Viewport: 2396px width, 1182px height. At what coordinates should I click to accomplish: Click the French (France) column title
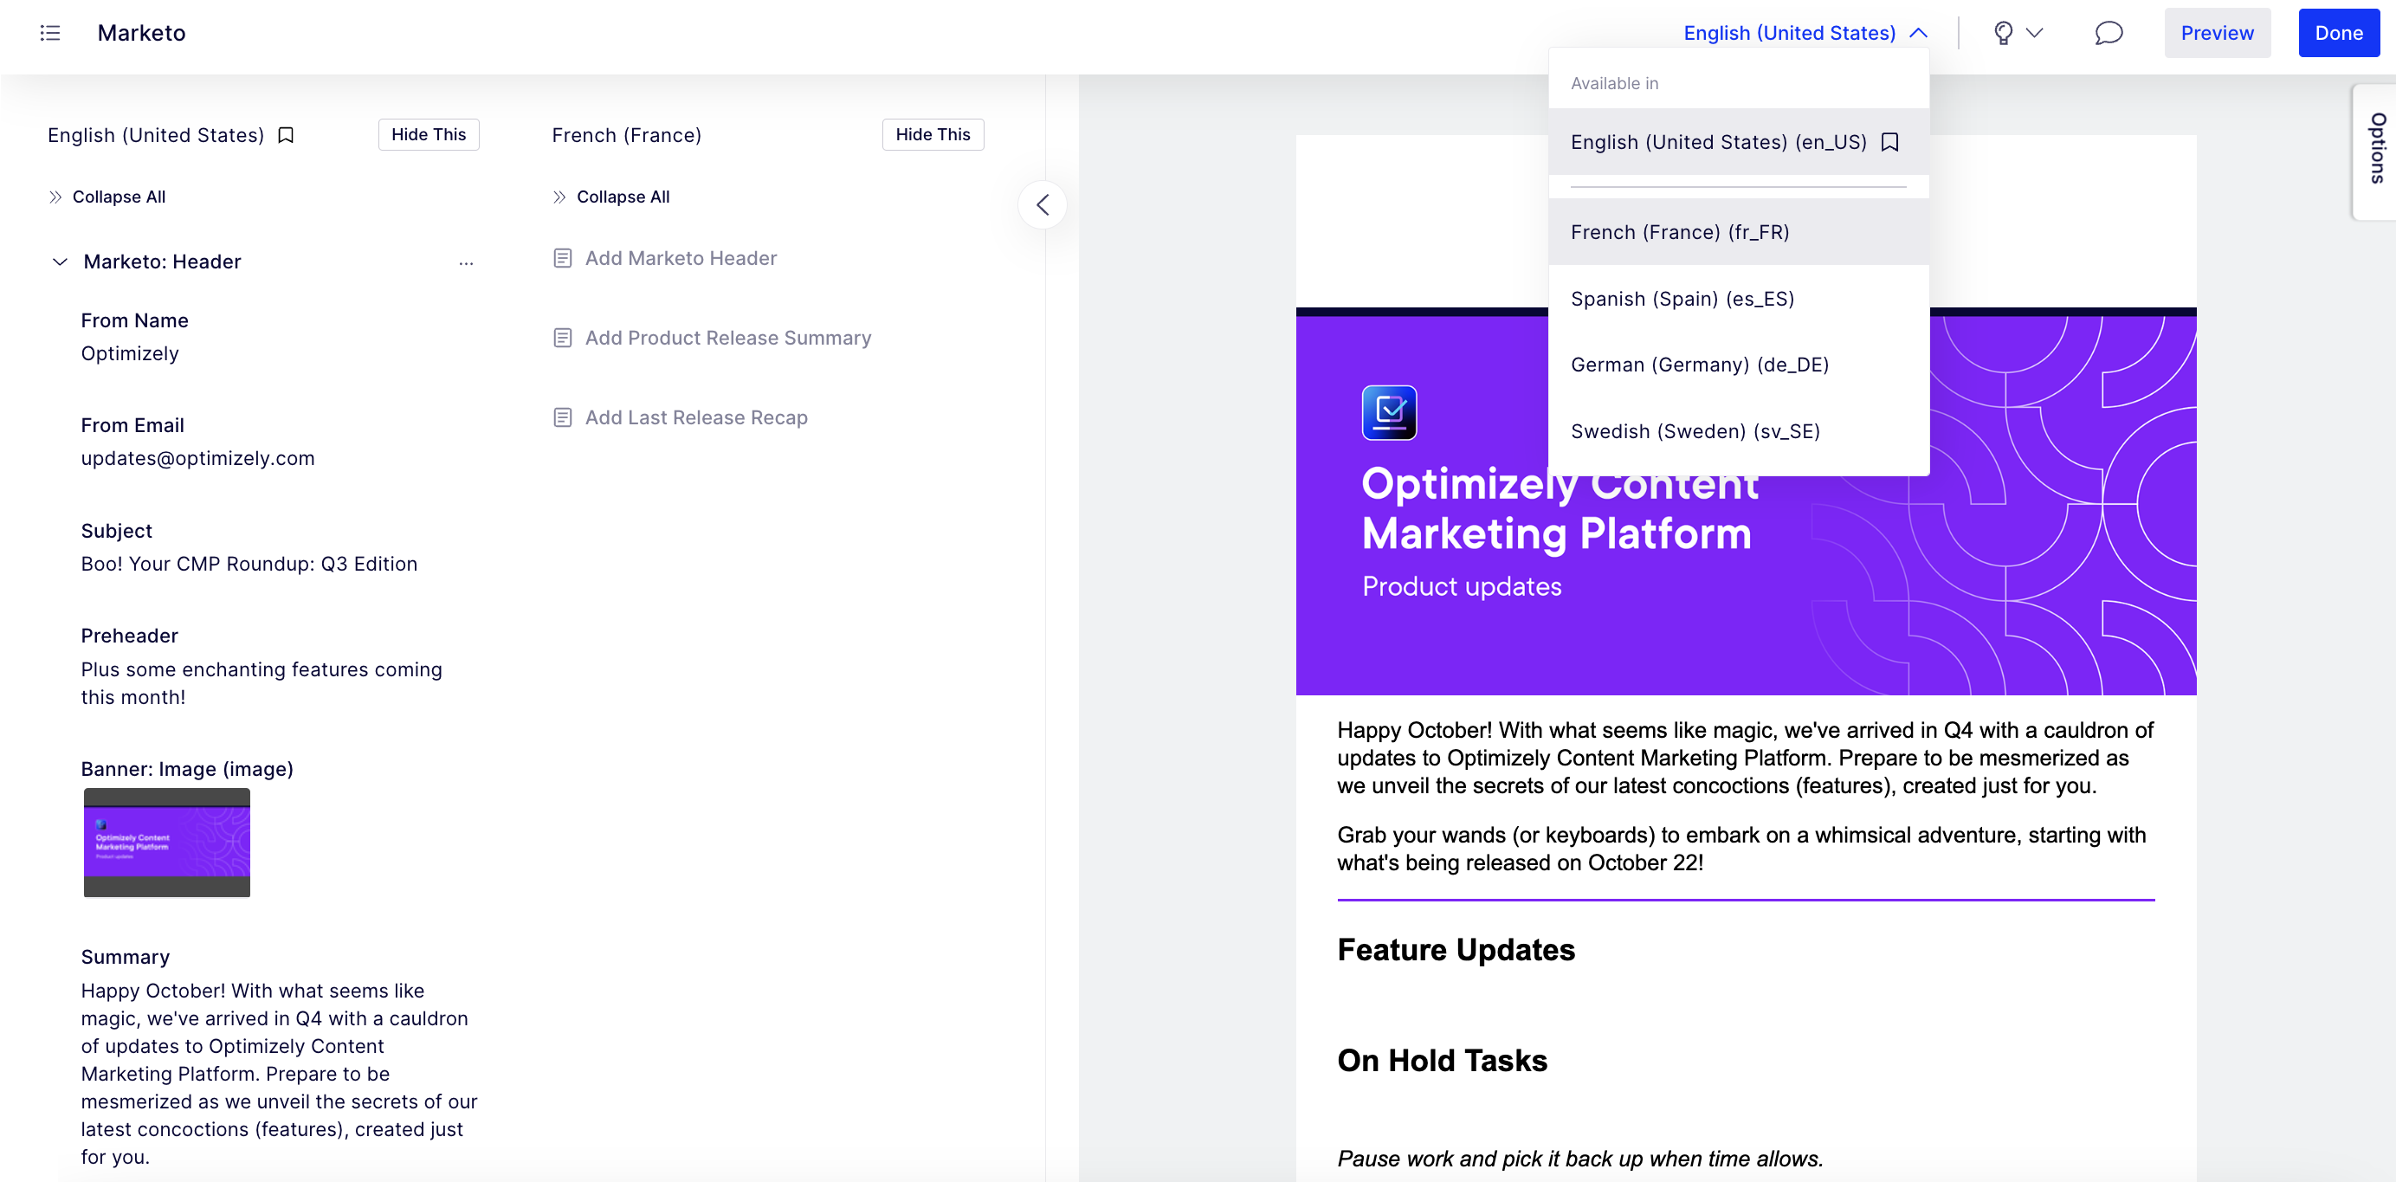[x=626, y=136]
